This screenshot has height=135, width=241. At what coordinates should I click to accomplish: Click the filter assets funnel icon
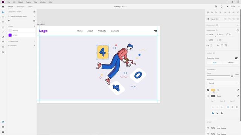point(9,21)
